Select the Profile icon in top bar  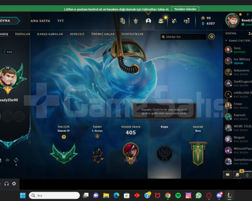pyautogui.click(x=148, y=21)
